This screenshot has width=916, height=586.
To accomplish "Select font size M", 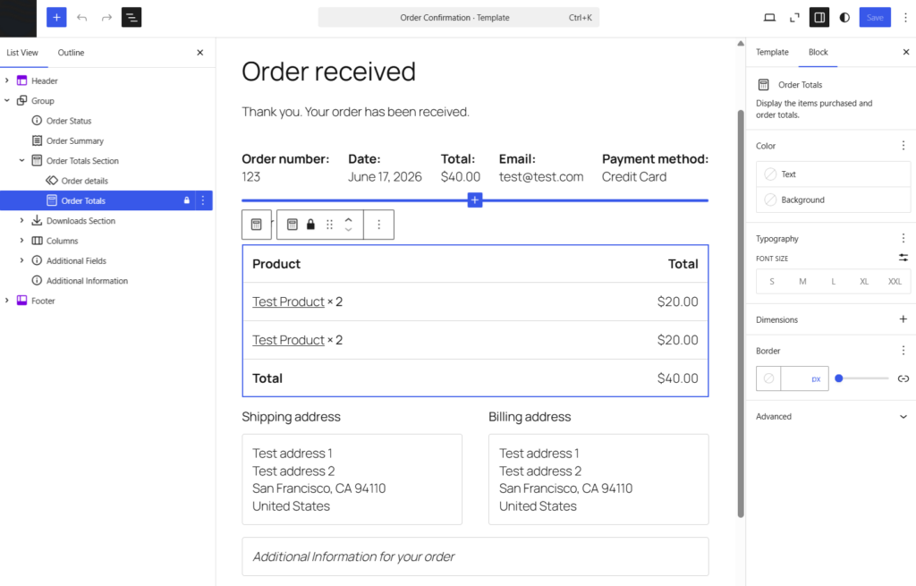I will pos(802,282).
